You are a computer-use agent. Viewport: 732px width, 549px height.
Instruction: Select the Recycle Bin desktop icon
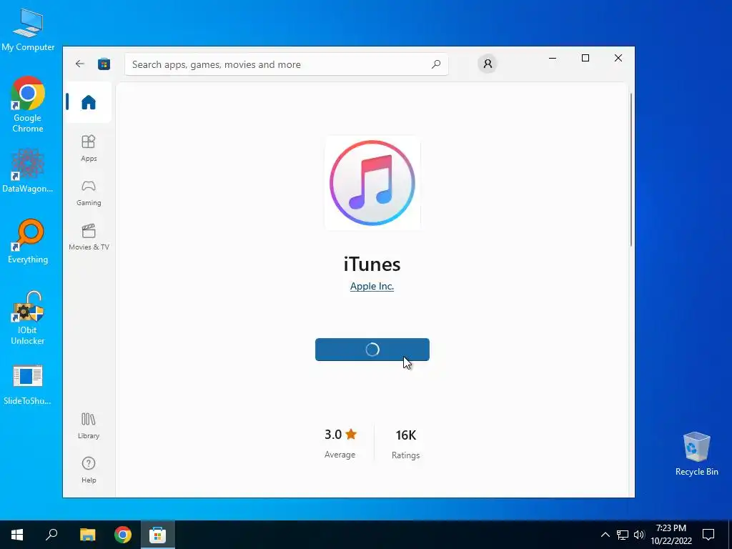pos(696,453)
